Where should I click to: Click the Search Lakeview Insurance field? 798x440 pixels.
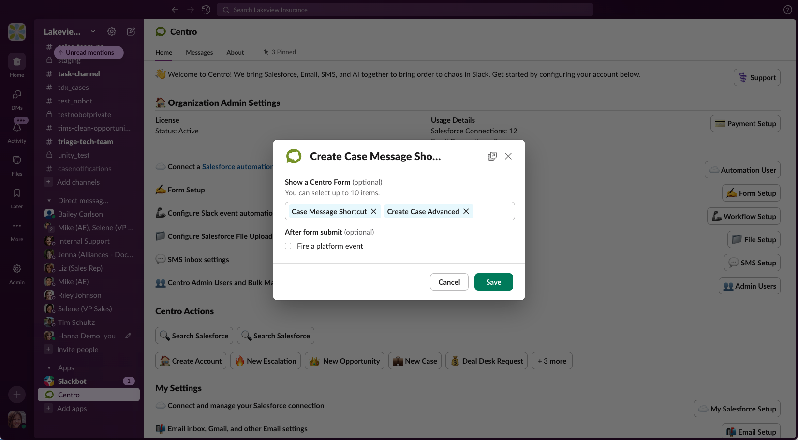[406, 10]
